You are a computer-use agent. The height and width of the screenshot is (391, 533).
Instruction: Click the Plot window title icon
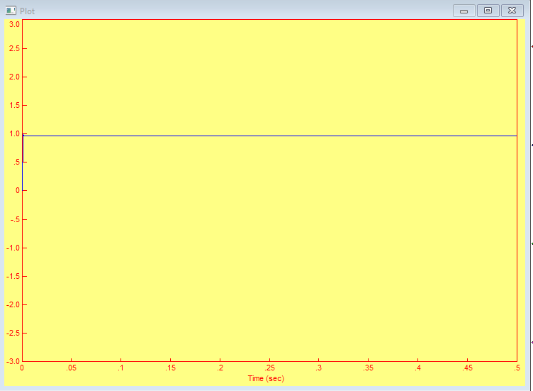(x=11, y=11)
